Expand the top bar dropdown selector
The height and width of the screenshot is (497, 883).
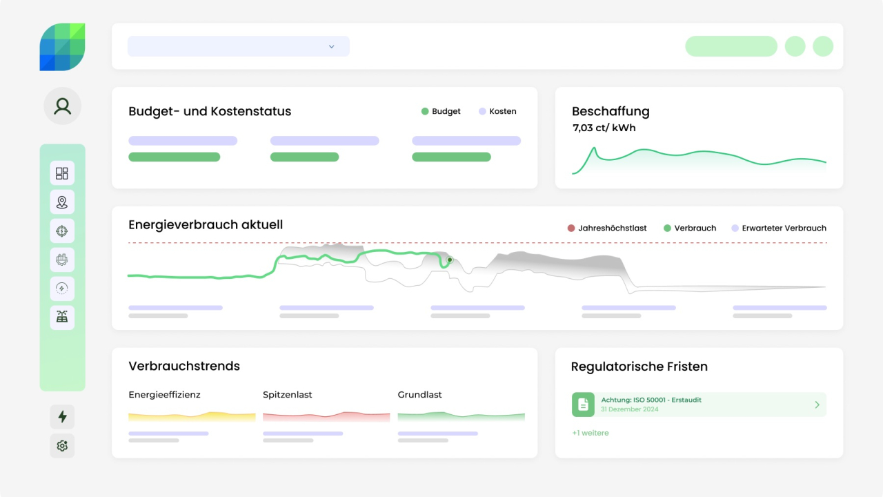239,46
